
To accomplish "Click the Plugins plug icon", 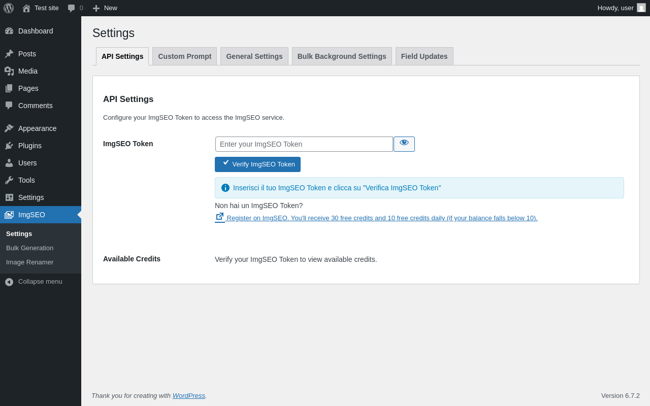I will coord(9,146).
